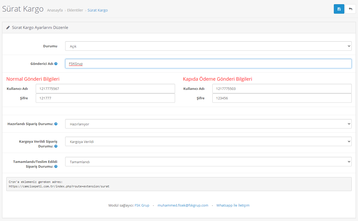Image resolution: width=358 pixels, height=221 pixels.
Task: Open the Durumu dropdown
Action: pyautogui.click(x=208, y=46)
